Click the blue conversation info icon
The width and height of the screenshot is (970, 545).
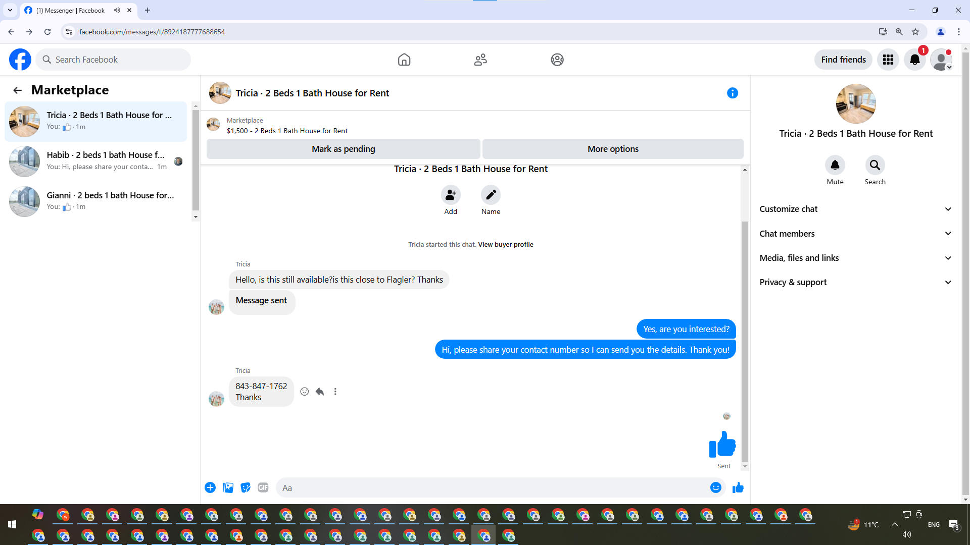coord(732,93)
